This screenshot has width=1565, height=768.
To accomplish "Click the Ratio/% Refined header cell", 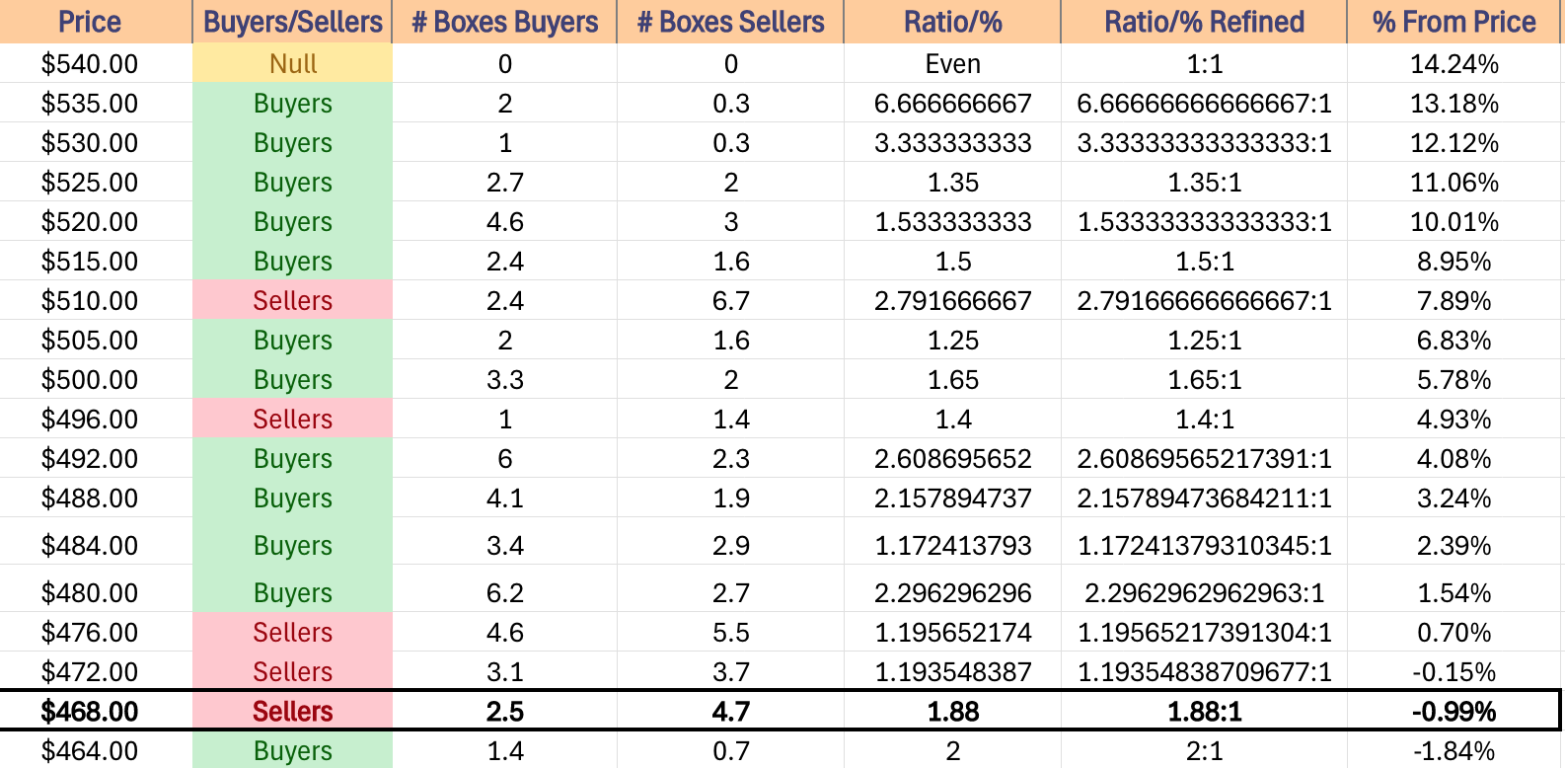I will pos(1204,22).
